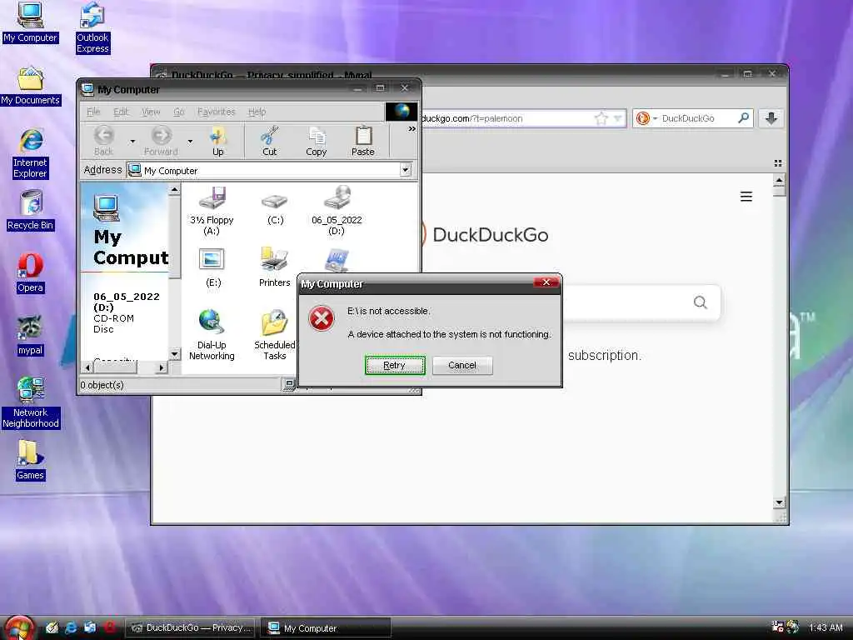The height and width of the screenshot is (640, 853).
Task: Click the Up toolbar button in My Computer
Action: (217, 141)
